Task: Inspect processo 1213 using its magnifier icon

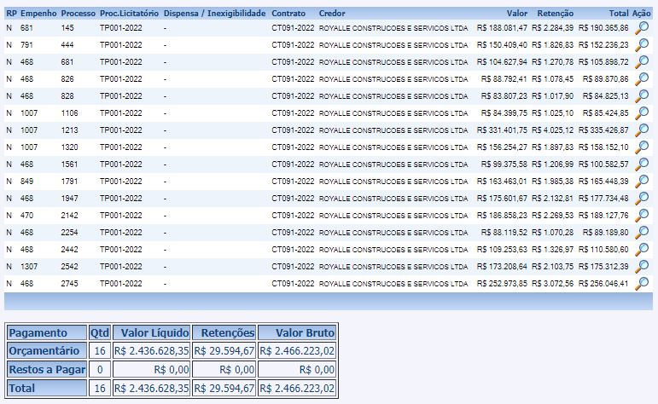Action: pos(643,130)
